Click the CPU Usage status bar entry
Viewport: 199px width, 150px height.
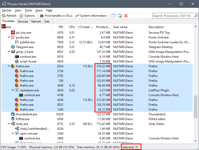click(14, 147)
